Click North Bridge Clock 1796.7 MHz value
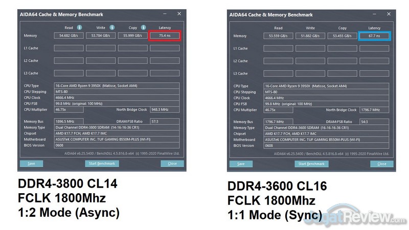Image resolution: width=409 pixels, height=230 pixels. pyautogui.click(x=374, y=110)
